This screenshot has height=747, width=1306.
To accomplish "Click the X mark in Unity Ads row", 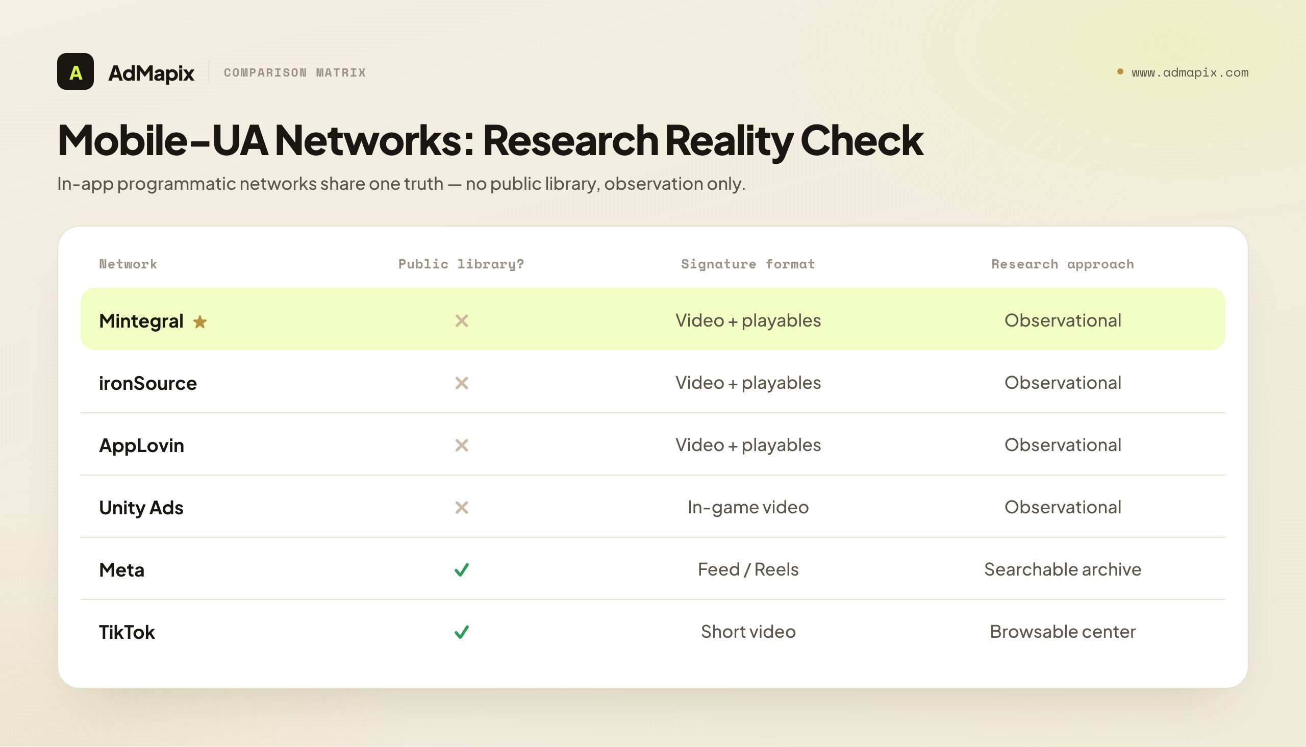I will point(462,507).
